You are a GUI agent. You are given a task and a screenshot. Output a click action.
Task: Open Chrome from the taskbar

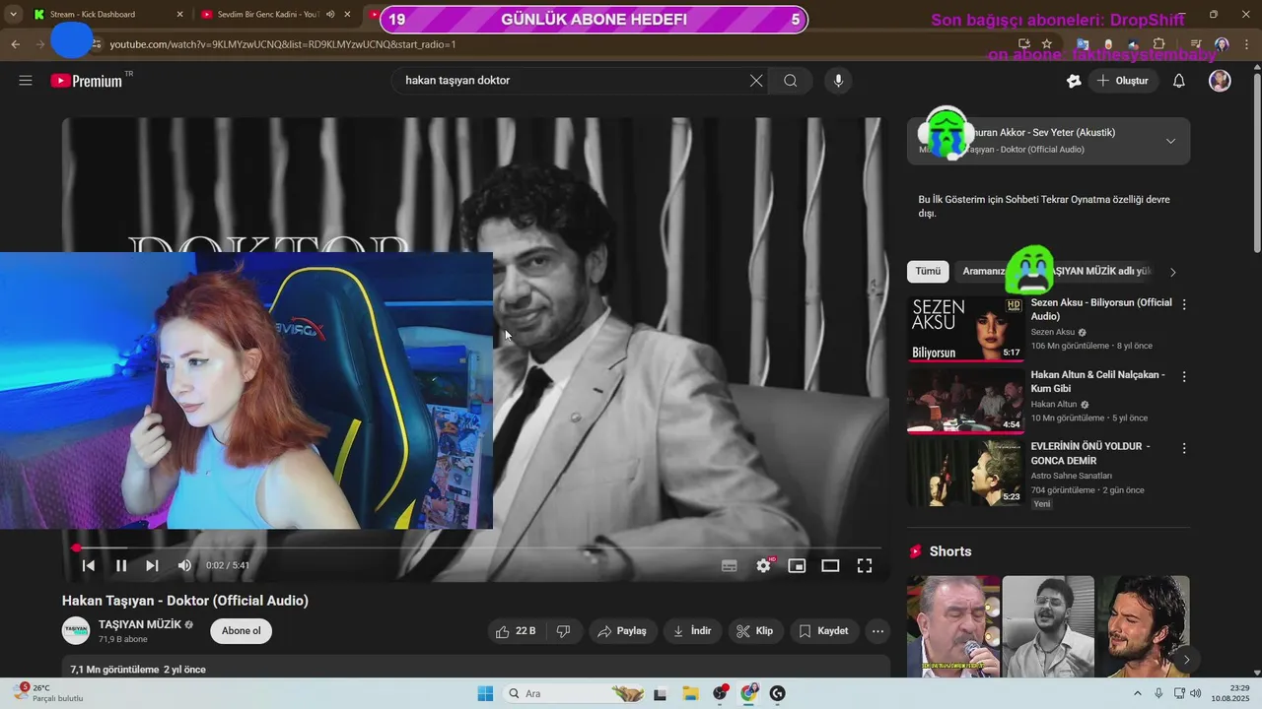(x=749, y=693)
